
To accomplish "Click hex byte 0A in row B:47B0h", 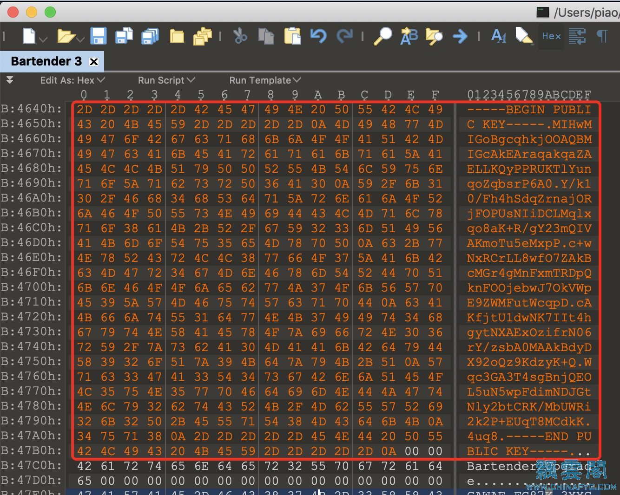I will (x=388, y=451).
